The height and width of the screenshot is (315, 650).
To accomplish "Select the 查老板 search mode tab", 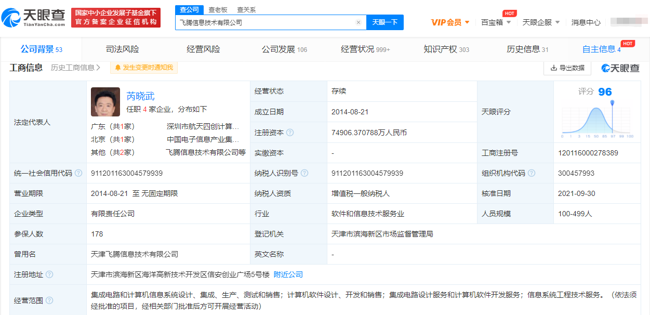I will tap(218, 10).
